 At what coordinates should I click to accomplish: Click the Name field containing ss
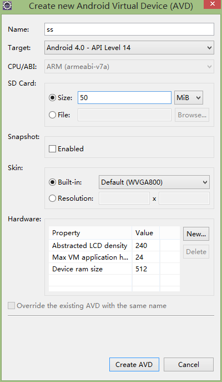(129, 29)
